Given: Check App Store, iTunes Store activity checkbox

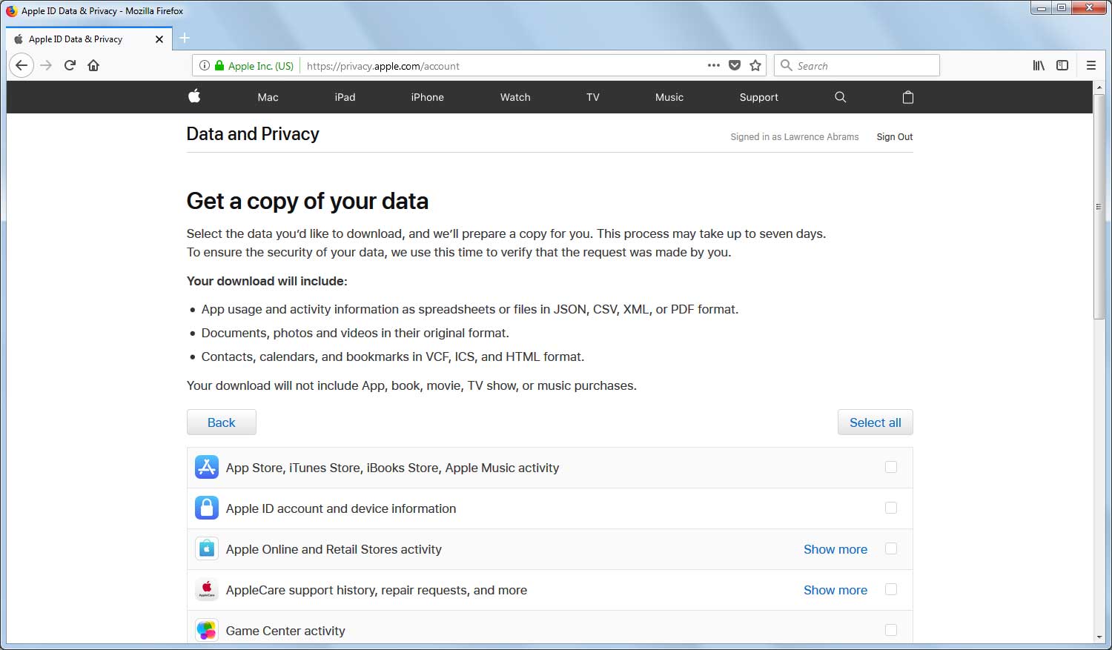Looking at the screenshot, I should tap(891, 467).
